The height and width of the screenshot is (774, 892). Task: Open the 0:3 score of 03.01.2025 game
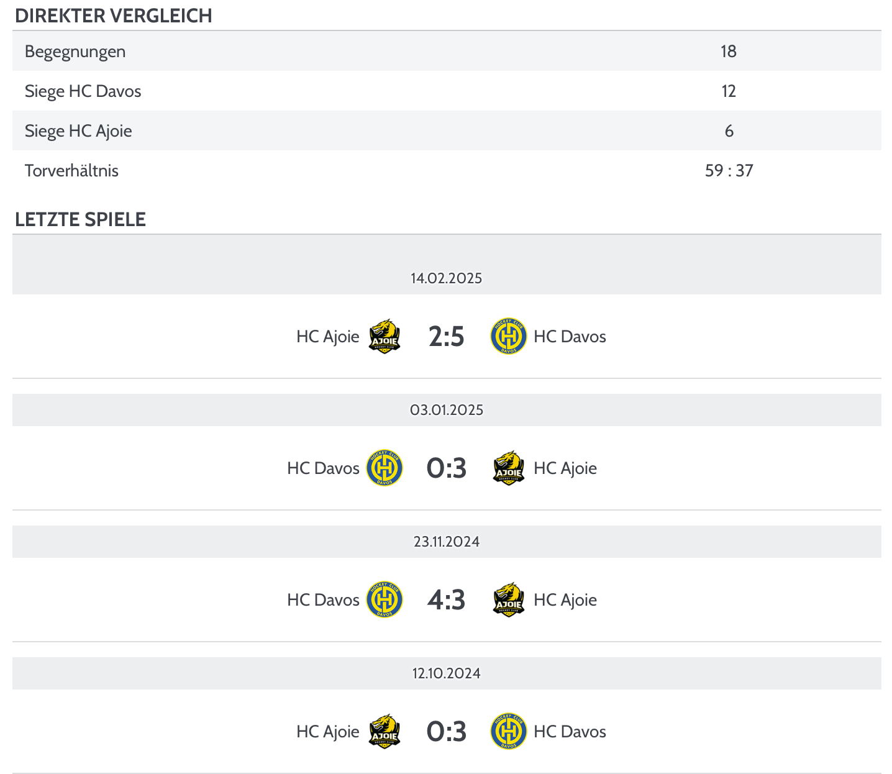(447, 468)
